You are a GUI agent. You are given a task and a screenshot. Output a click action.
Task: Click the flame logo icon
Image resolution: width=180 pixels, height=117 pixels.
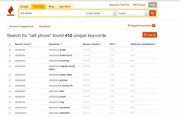tap(11, 11)
